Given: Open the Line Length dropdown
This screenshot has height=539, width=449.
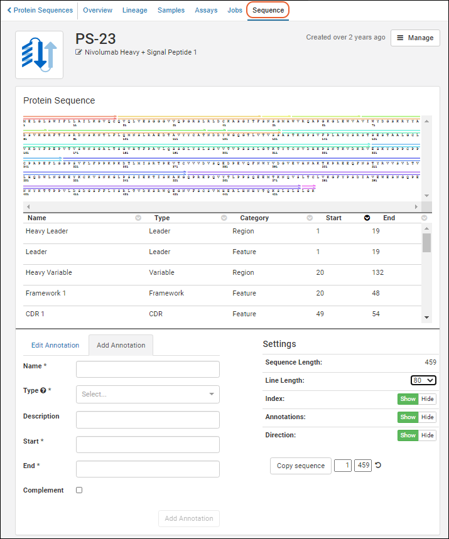Looking at the screenshot, I should 423,380.
